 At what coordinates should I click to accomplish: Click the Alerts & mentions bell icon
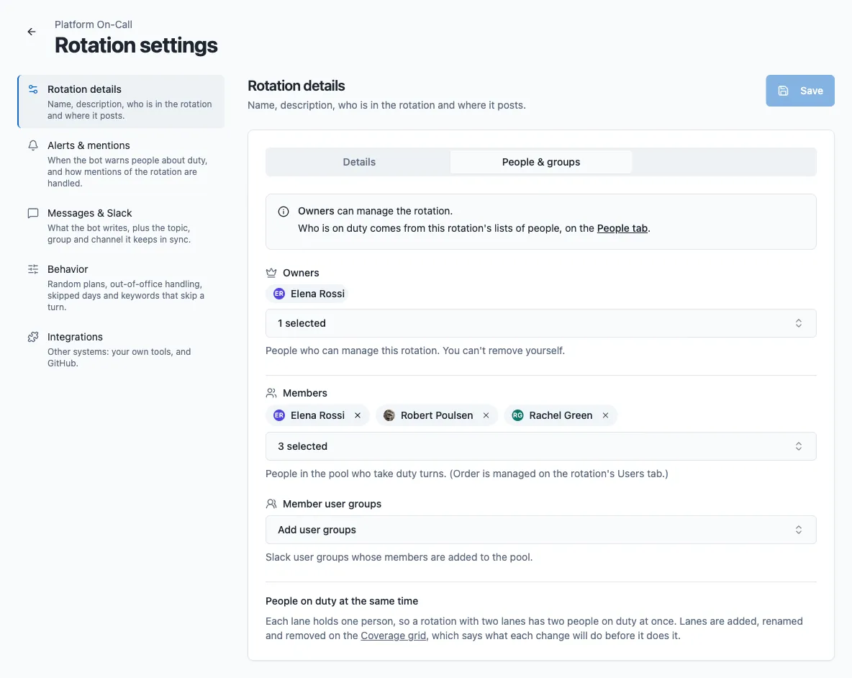point(33,145)
